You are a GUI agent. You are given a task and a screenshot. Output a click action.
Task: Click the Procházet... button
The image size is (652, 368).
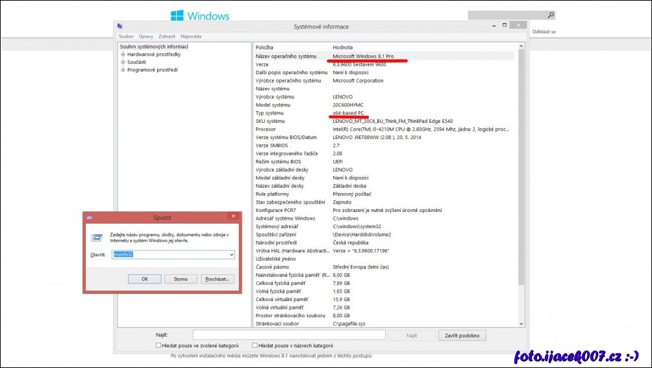pyautogui.click(x=217, y=279)
